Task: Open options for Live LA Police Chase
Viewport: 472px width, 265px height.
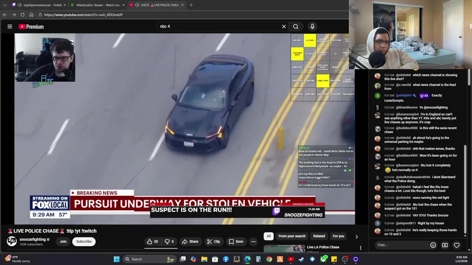Action: [x=360, y=248]
